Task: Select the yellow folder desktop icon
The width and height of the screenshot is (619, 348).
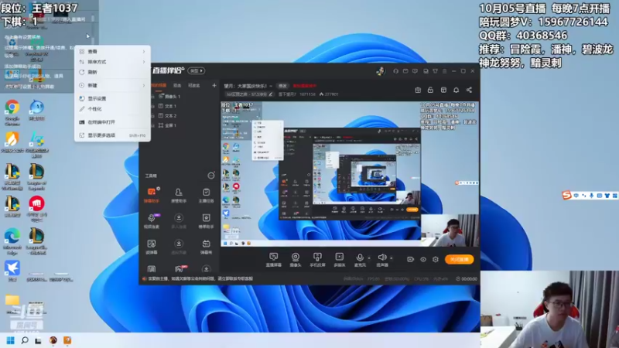Action: pos(12,304)
